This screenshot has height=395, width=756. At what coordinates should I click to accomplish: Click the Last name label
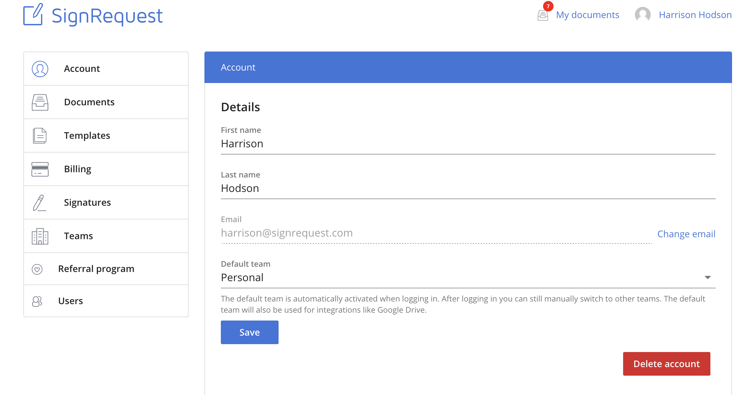click(241, 175)
